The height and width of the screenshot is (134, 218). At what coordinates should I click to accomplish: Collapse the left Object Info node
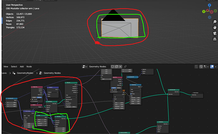click(32, 87)
